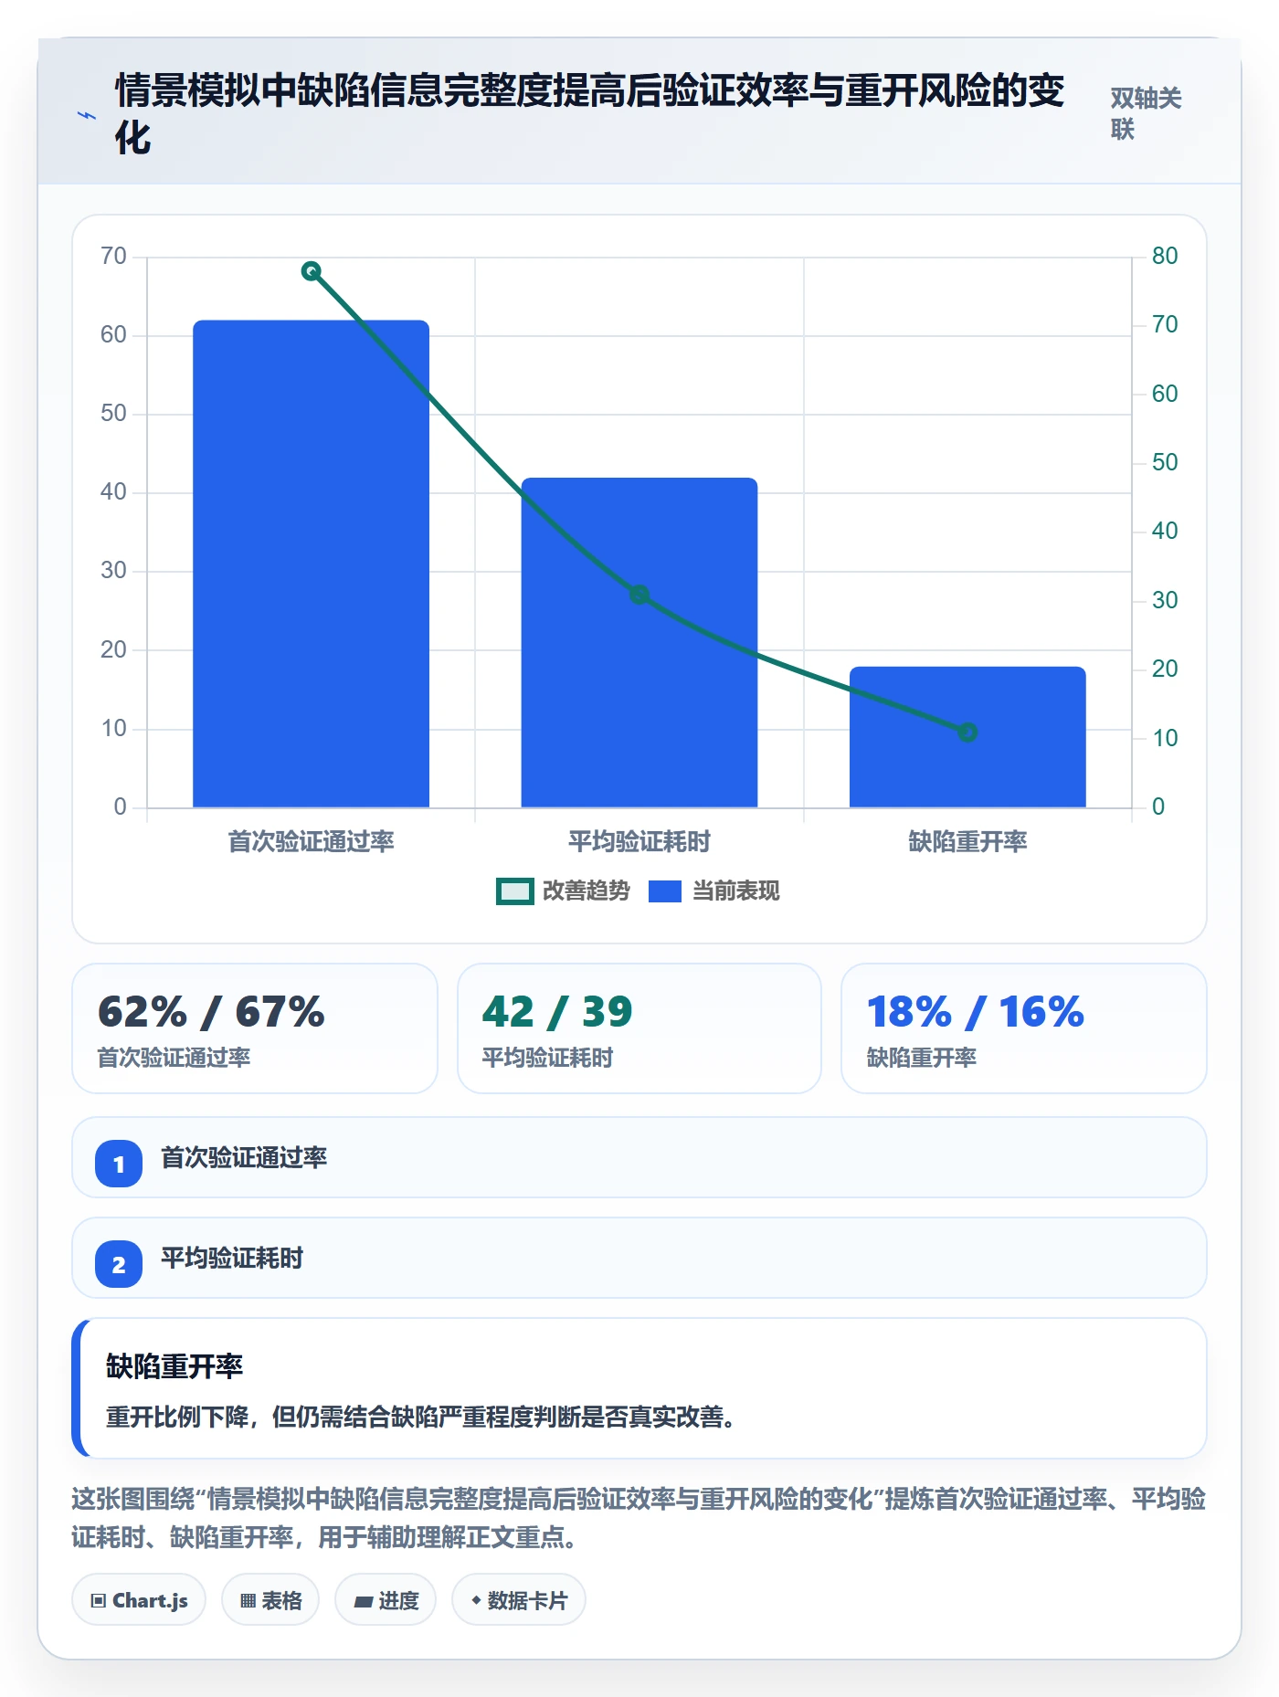Click the 改善趋势 legend swatch
This screenshot has width=1279, height=1697.
coord(514,891)
